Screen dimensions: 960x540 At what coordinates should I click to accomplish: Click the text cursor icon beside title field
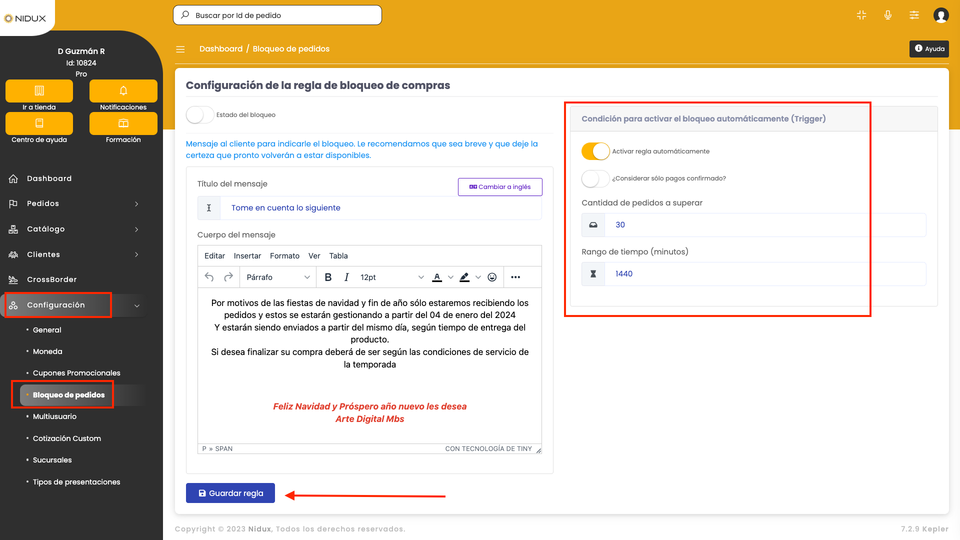209,208
